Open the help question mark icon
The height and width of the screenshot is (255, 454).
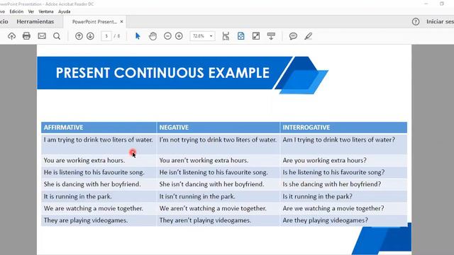[x=416, y=22]
